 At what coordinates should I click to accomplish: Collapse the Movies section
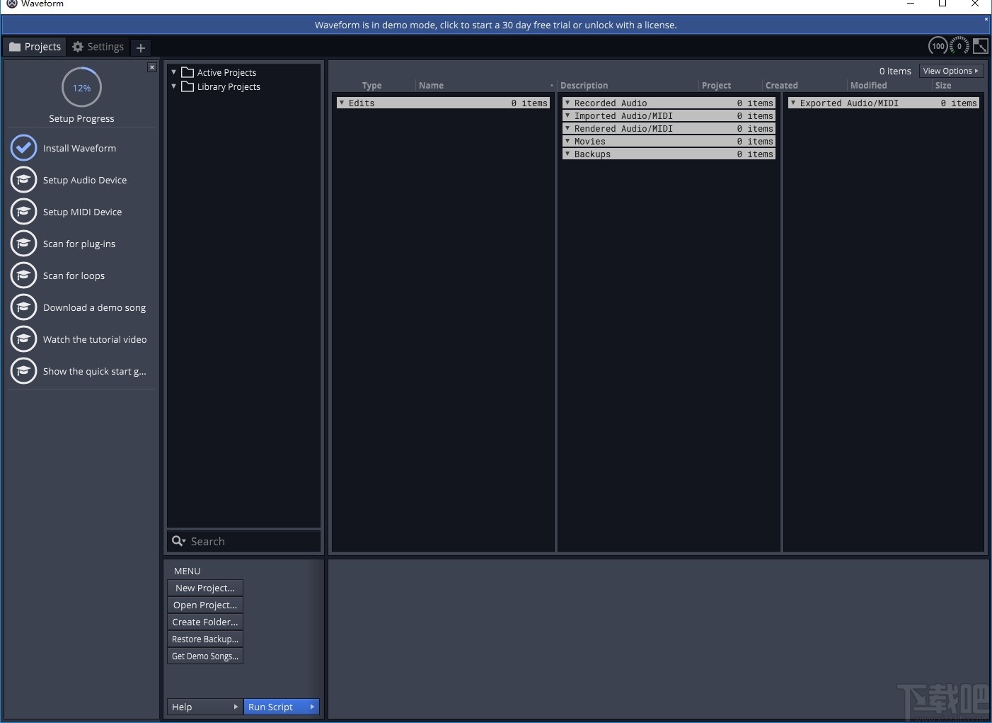click(567, 141)
